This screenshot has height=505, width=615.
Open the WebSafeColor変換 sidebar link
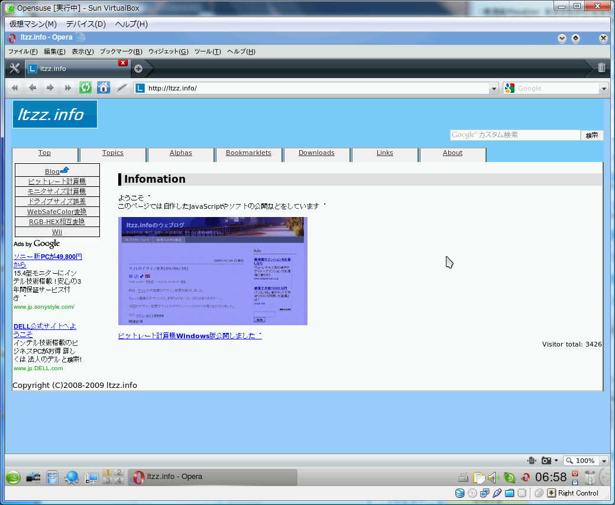57,212
